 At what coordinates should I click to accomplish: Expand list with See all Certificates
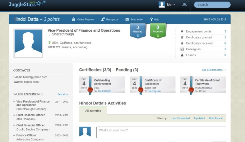click(x=214, y=70)
